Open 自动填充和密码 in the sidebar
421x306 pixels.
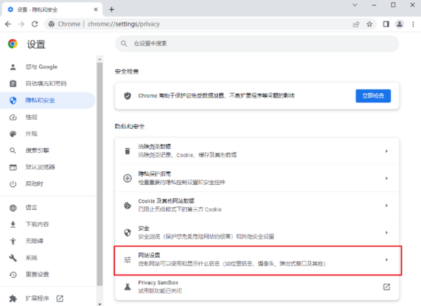pos(48,83)
